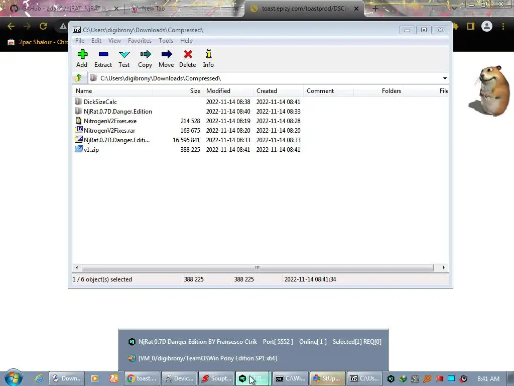
Task: Click the right arrow of horizontal scrollbar
Action: [444, 267]
